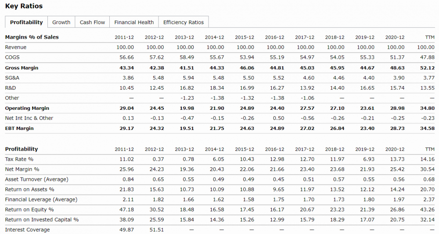The width and height of the screenshot is (439, 234).
Task: Select the EBT Margin row label
Action: click(19, 128)
